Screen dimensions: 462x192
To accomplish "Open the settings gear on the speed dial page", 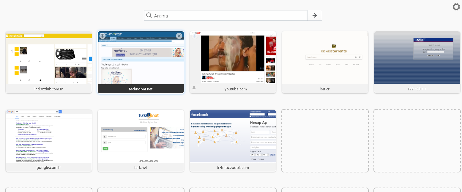I will pos(456,7).
